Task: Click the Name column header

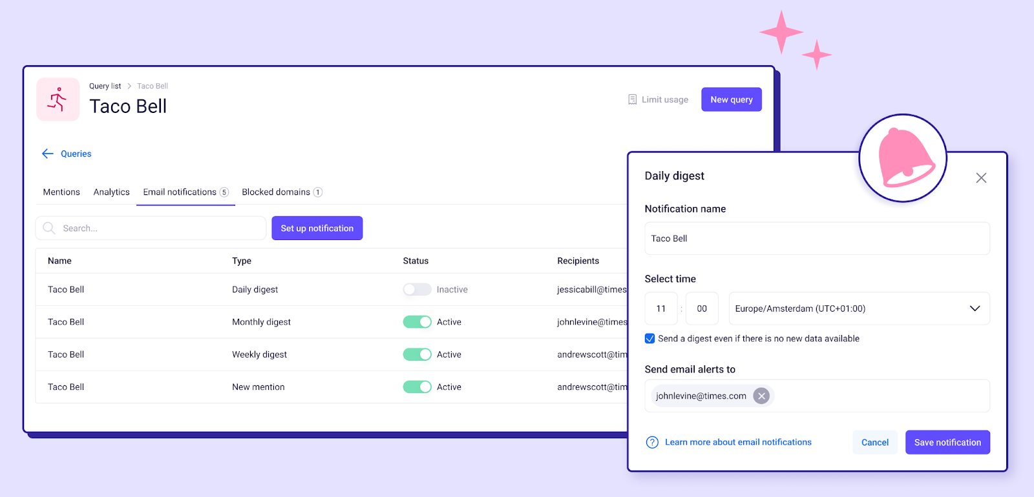Action: 59,261
